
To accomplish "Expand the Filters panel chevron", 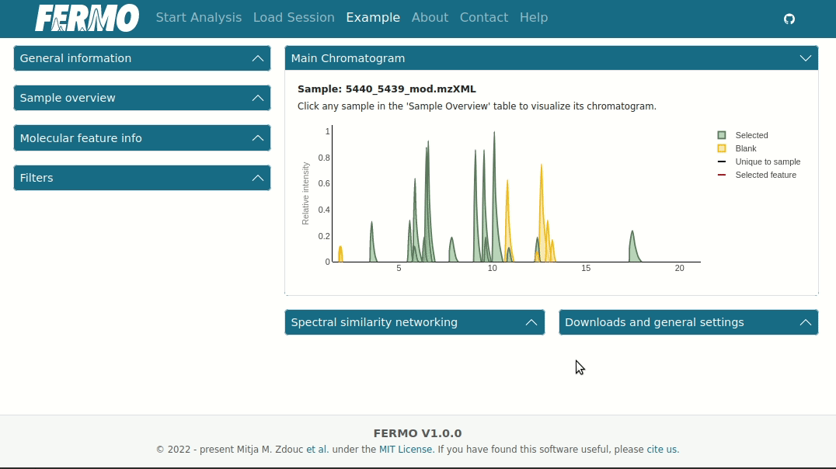I will [257, 178].
